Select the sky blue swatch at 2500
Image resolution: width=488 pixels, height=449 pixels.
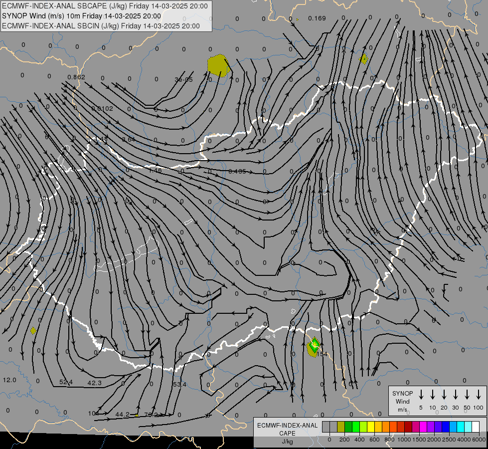(453, 427)
